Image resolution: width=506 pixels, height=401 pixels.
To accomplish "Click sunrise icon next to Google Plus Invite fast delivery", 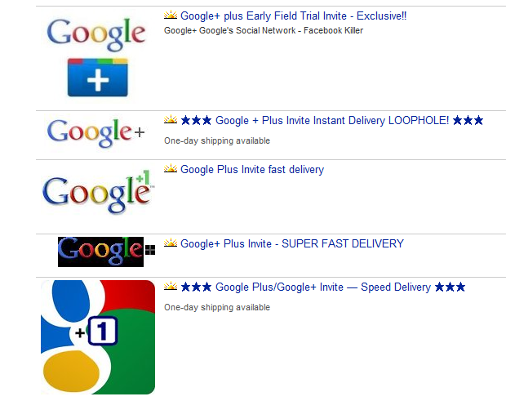I will [x=171, y=168].
